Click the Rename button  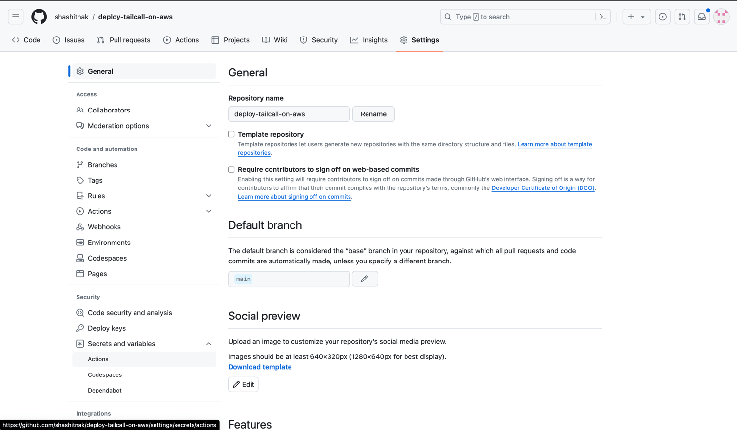[x=373, y=114]
